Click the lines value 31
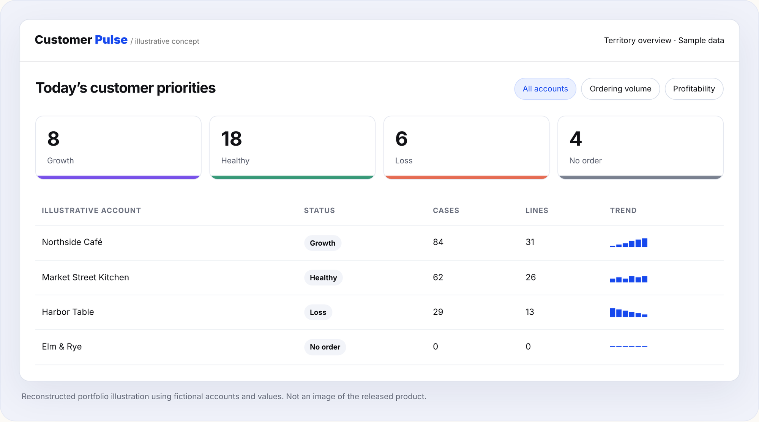 (x=530, y=242)
